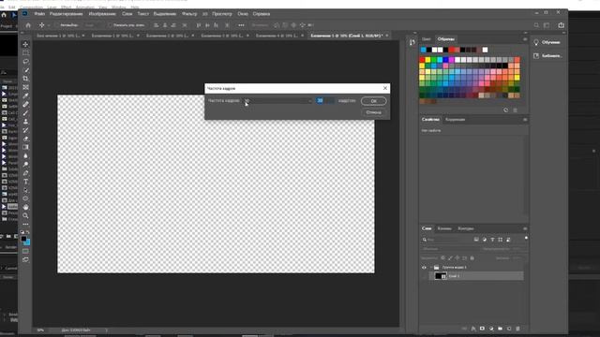This screenshot has width=600, height=337.
Task: Switch to the Каналы tab
Action: pos(444,228)
